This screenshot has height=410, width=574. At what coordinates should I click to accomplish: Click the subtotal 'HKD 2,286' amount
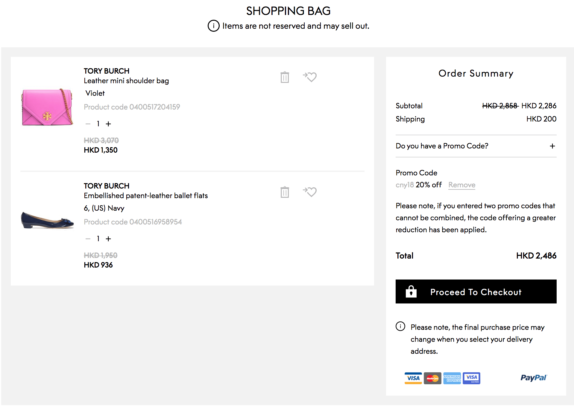(539, 106)
